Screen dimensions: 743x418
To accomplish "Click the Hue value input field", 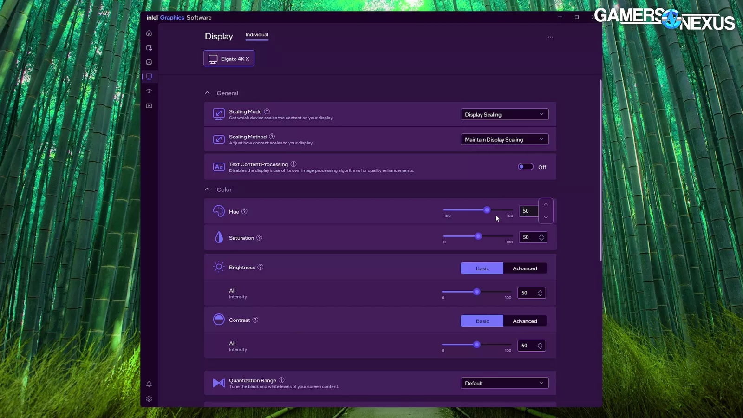I will pyautogui.click(x=528, y=211).
